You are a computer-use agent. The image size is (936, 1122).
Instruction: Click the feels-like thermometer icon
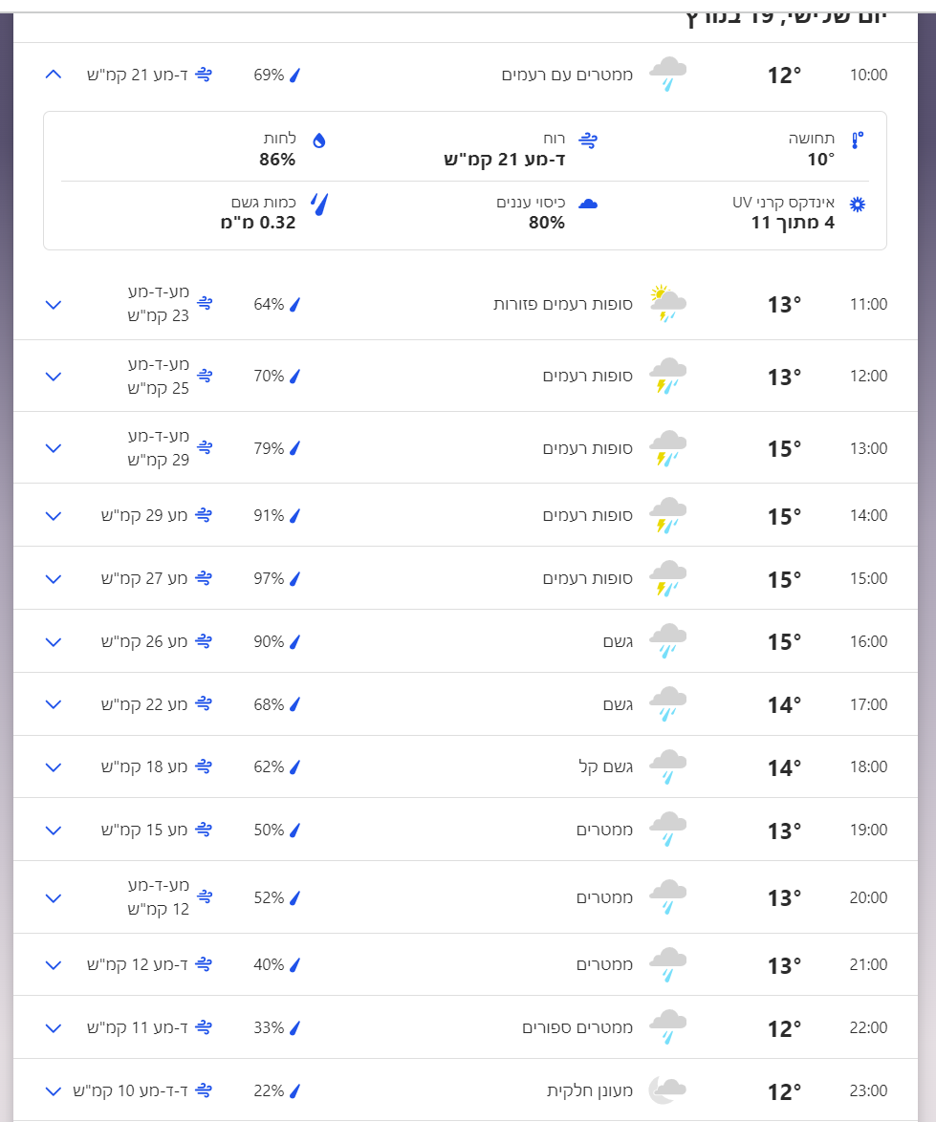pos(857,140)
